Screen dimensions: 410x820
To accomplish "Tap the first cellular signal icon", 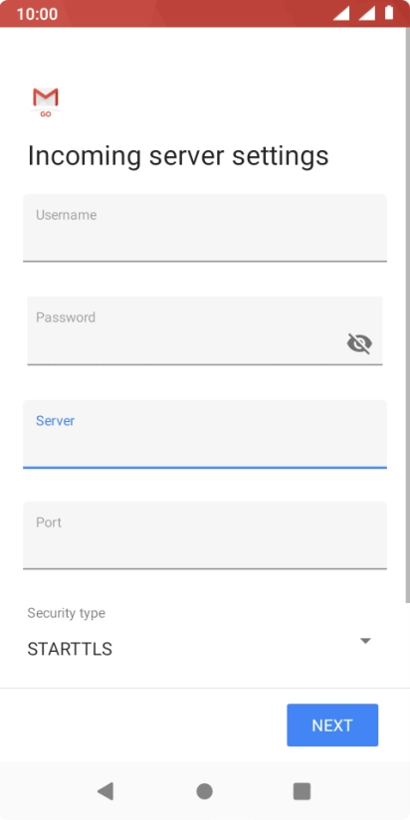I will coord(341,14).
